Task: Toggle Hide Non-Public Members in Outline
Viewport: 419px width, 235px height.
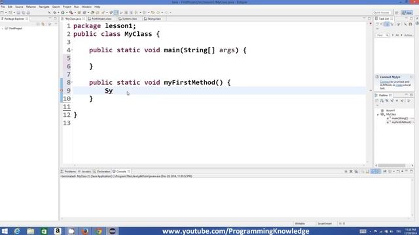Action: [x=397, y=101]
